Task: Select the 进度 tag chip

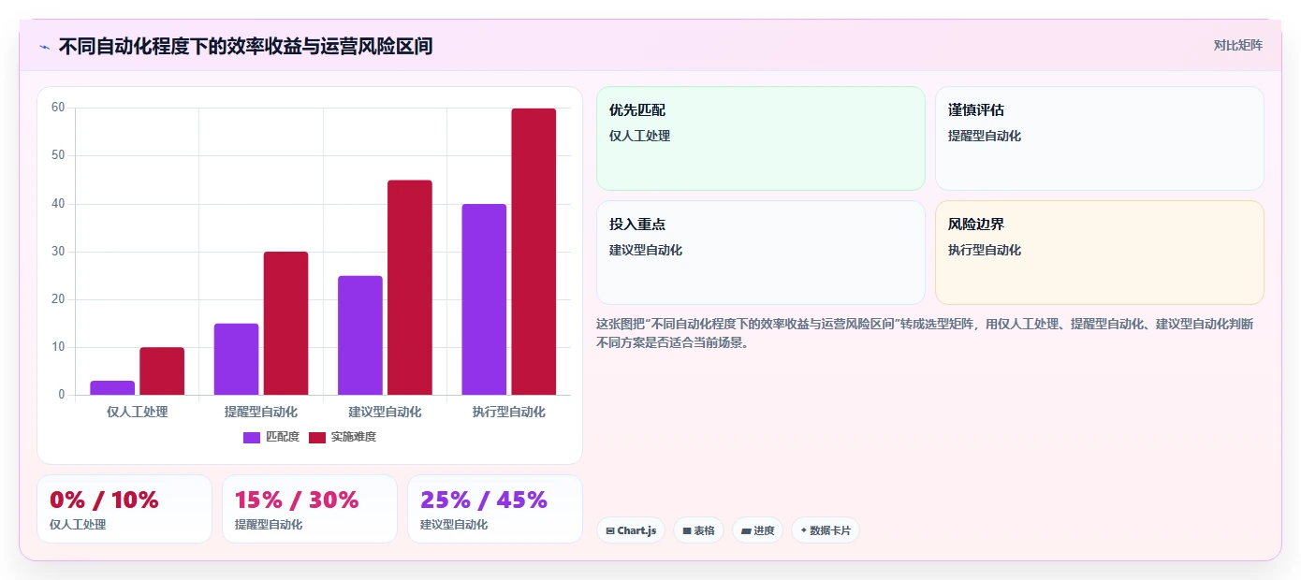Action: 757,530
